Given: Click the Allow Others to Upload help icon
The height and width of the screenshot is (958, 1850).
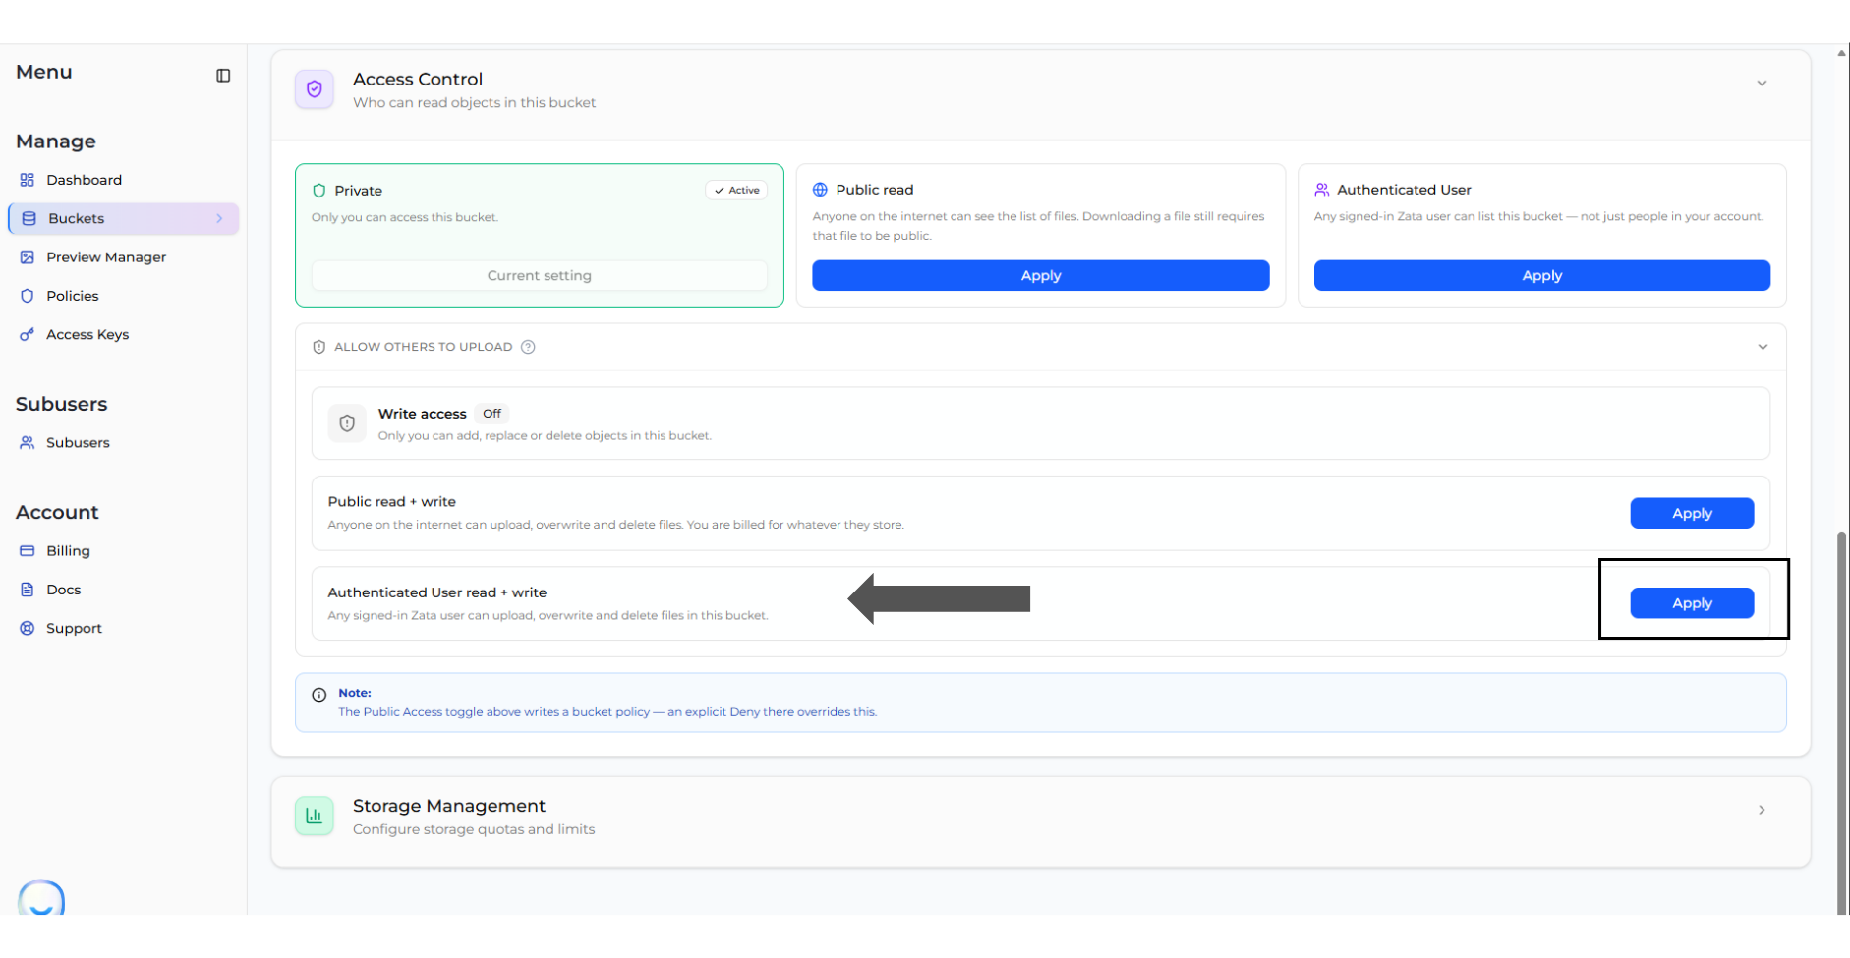Looking at the screenshot, I should (x=528, y=347).
